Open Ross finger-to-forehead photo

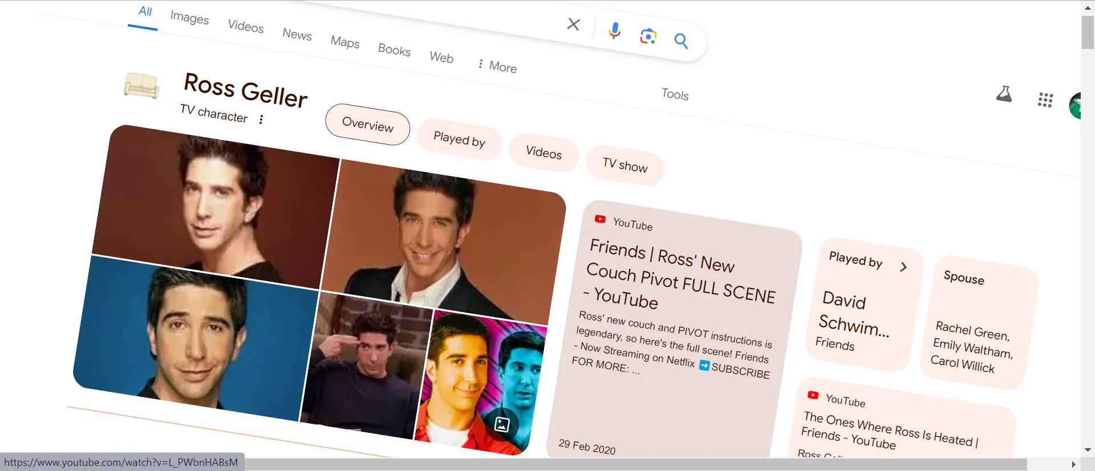(x=366, y=364)
